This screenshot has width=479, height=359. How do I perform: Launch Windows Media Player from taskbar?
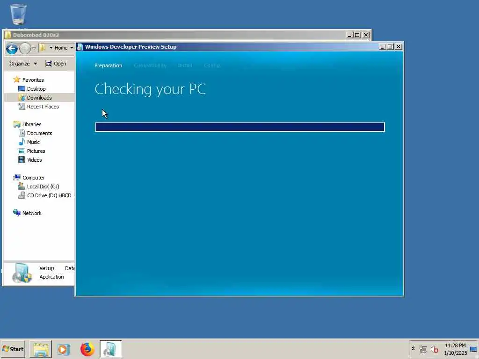(x=63, y=349)
